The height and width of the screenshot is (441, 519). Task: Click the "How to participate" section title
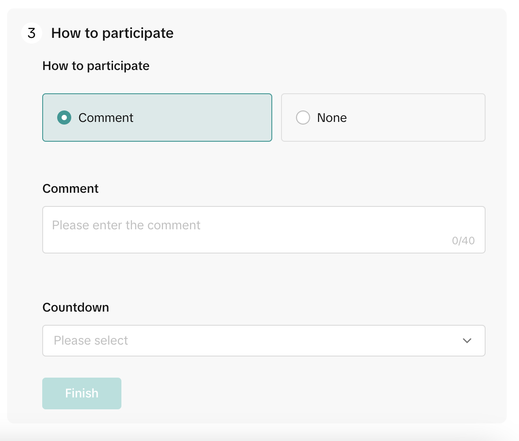coord(112,33)
